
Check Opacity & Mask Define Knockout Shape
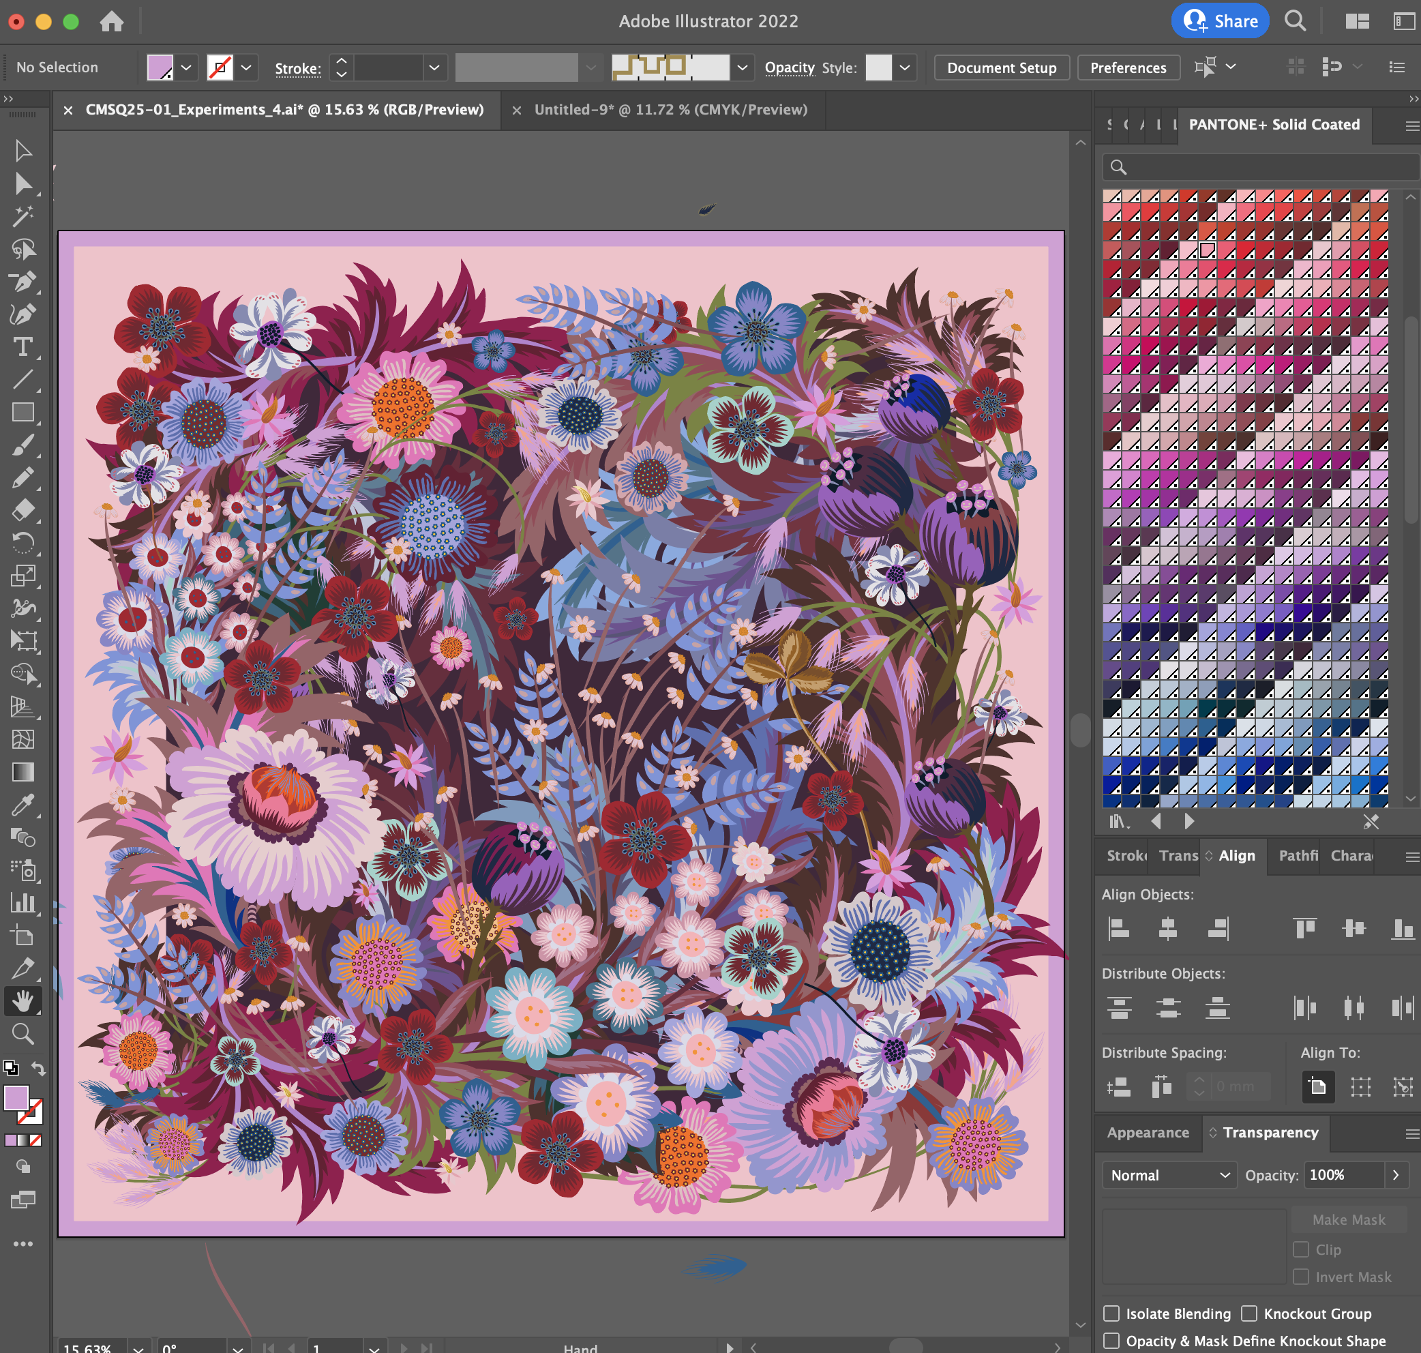tap(1111, 1341)
